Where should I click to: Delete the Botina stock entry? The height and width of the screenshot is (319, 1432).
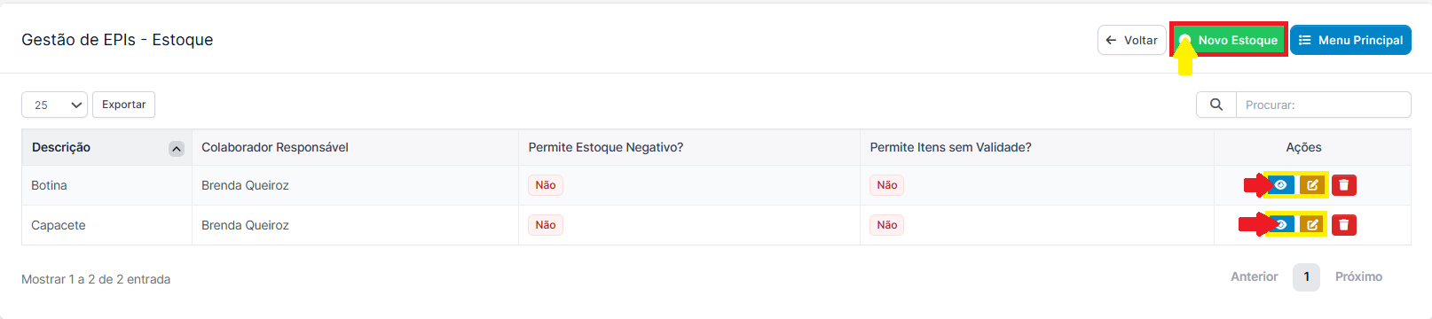pos(1344,185)
